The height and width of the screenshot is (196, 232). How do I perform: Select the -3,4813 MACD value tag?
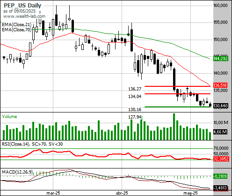click(220, 188)
